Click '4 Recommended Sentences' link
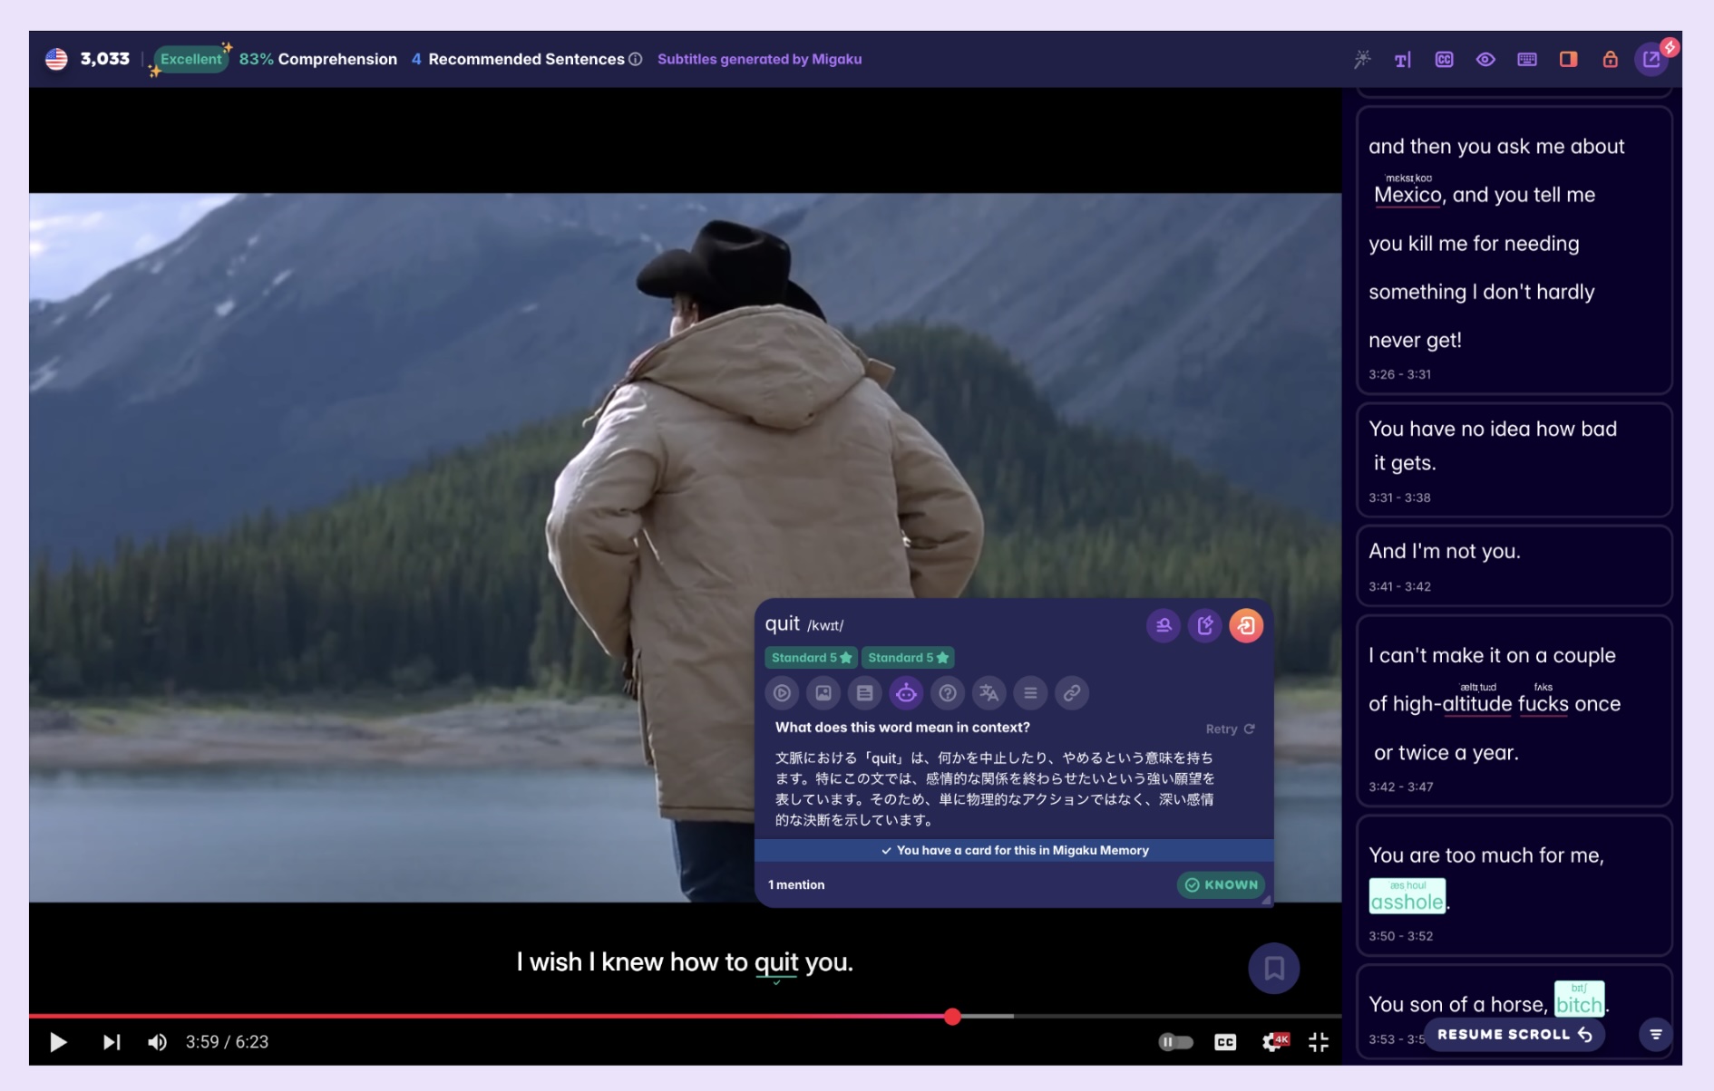The image size is (1714, 1091). click(518, 59)
